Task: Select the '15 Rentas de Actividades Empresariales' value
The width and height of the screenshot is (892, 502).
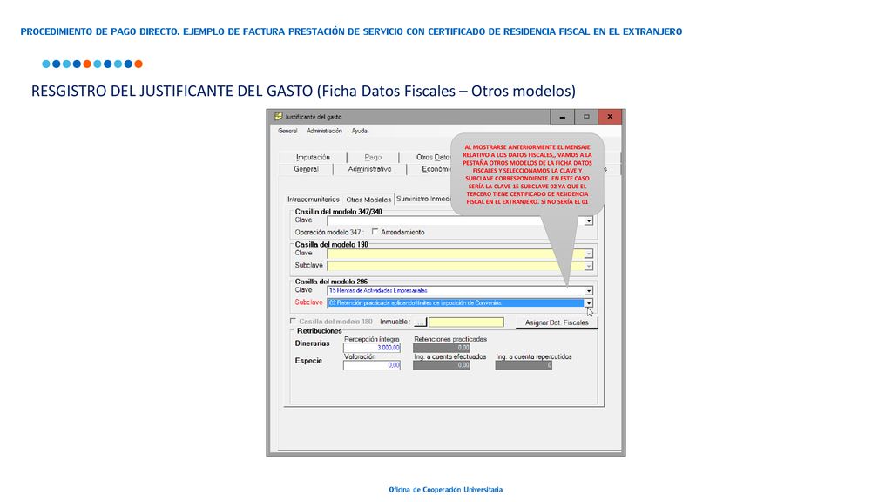Action: click(x=378, y=290)
